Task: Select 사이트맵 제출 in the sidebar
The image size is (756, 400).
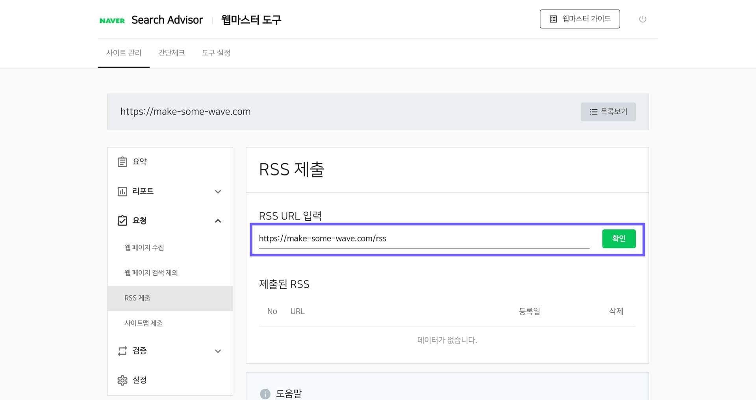Action: [x=143, y=323]
